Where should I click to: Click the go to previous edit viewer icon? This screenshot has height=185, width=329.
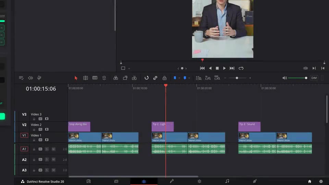click(x=323, y=68)
